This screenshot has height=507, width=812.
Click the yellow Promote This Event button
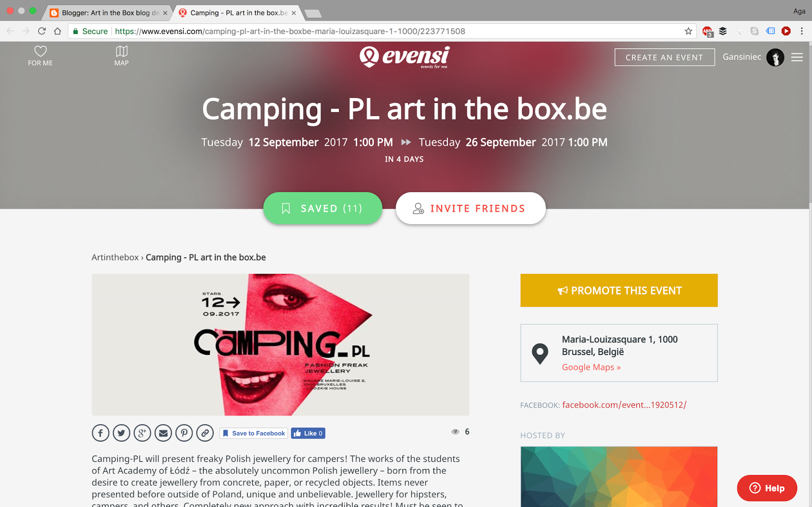pyautogui.click(x=619, y=291)
